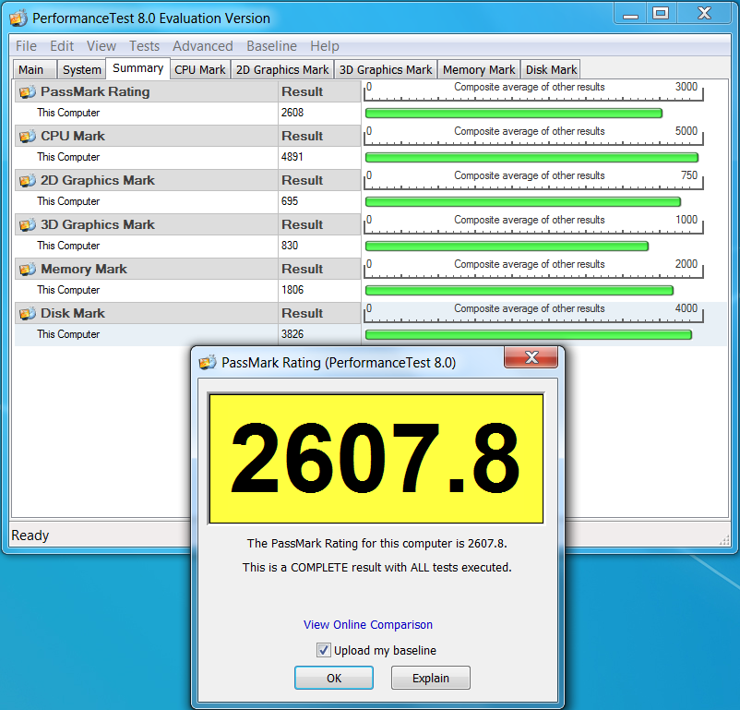Open the Baseline menu
The width and height of the screenshot is (740, 710).
(272, 46)
